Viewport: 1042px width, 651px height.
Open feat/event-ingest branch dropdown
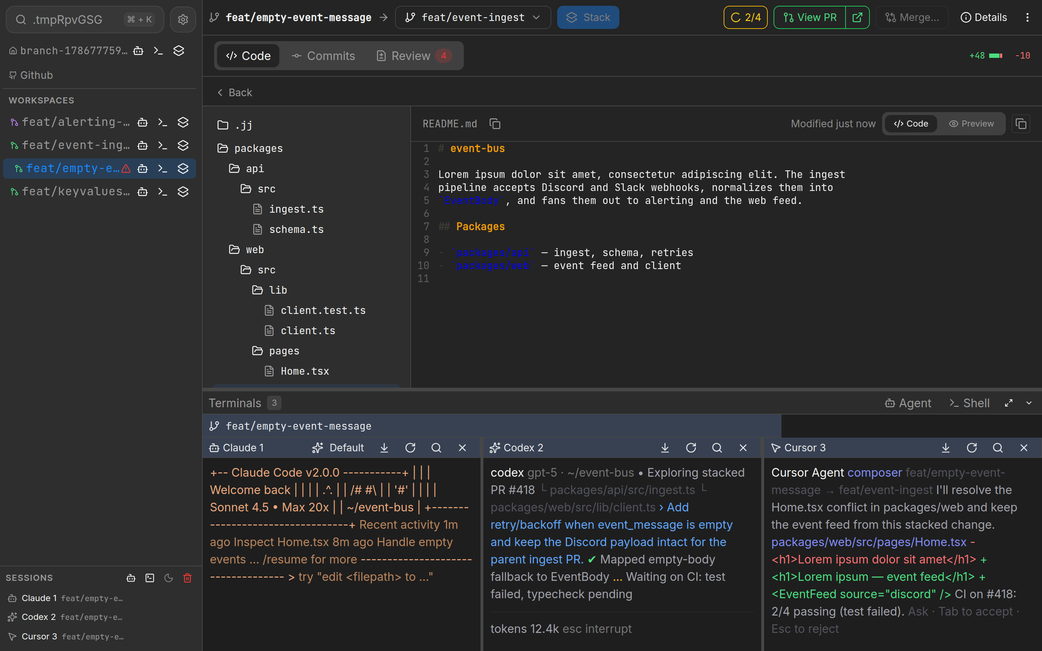coord(473,18)
